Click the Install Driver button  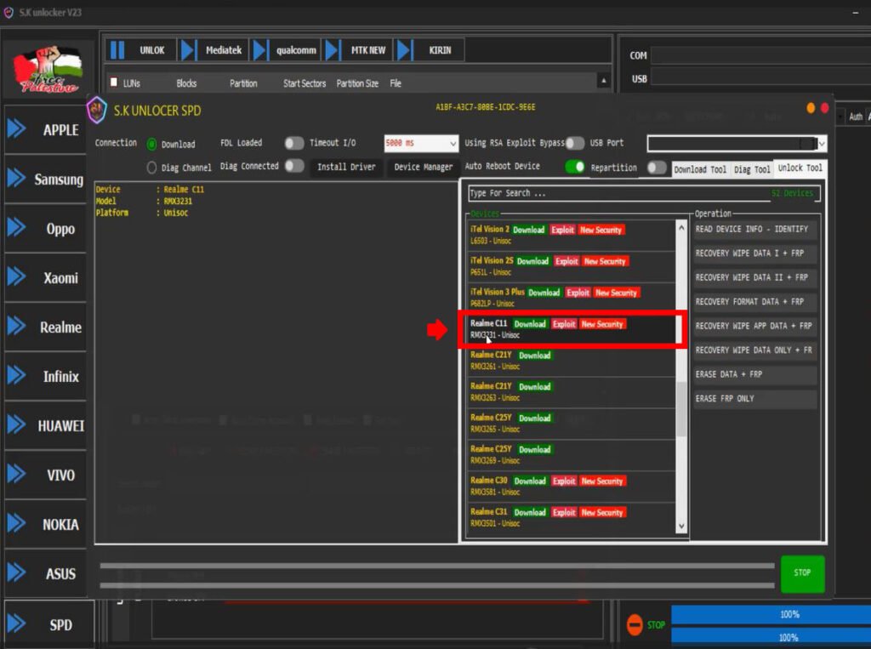[346, 167]
